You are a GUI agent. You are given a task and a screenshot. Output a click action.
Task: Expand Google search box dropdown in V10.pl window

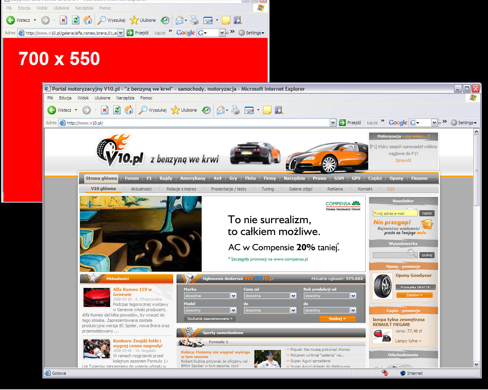434,123
